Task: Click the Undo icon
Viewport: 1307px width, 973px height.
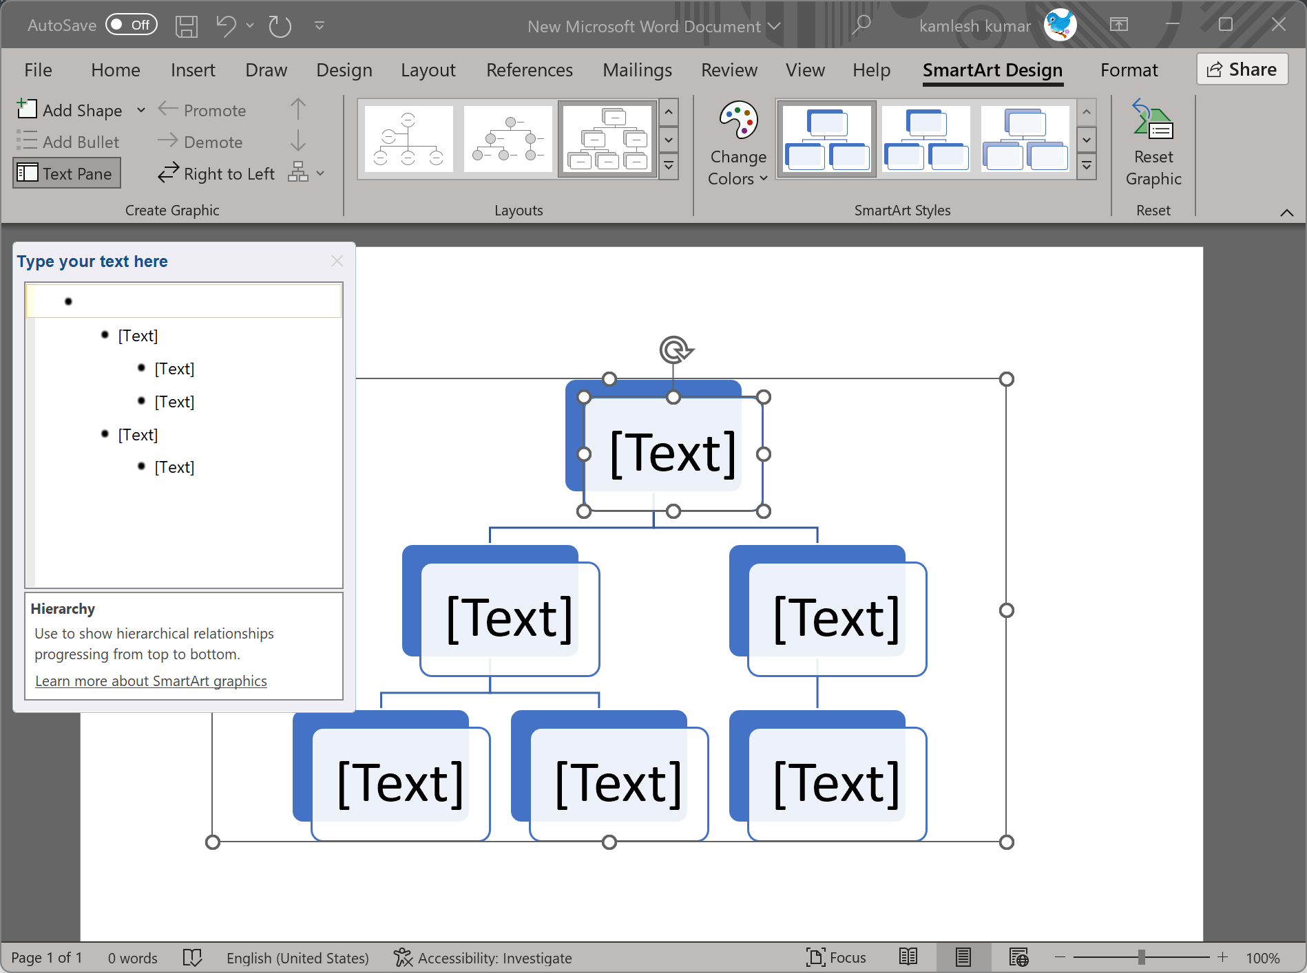Action: [226, 26]
